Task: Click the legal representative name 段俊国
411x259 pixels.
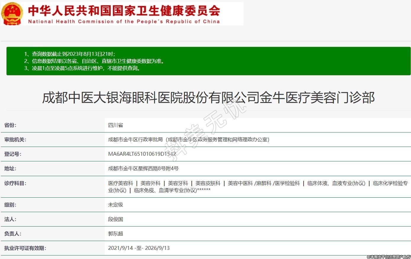Action: click(x=115, y=219)
